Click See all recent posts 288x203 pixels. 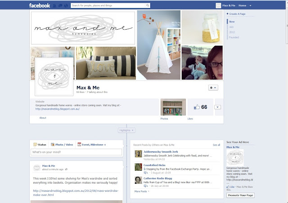tap(216, 145)
